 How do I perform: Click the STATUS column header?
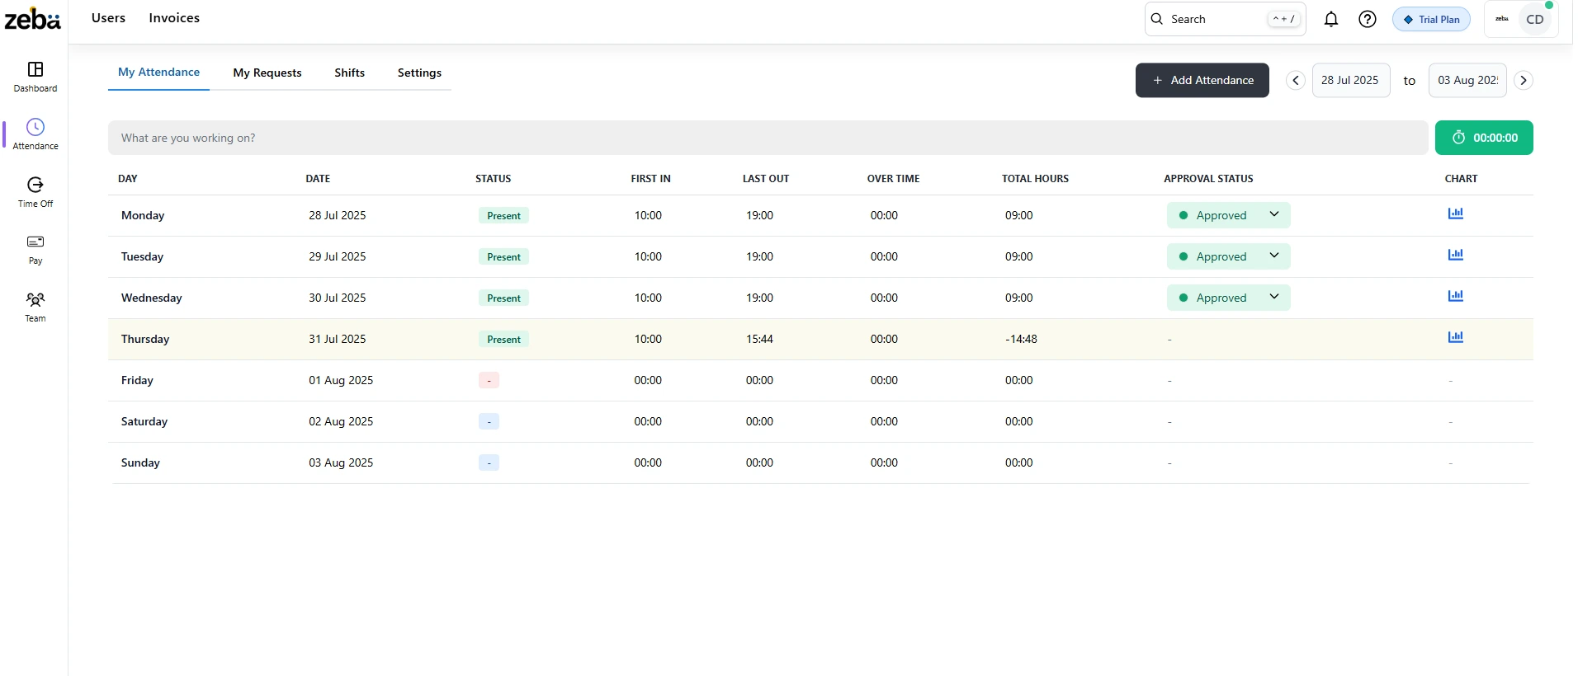click(494, 178)
